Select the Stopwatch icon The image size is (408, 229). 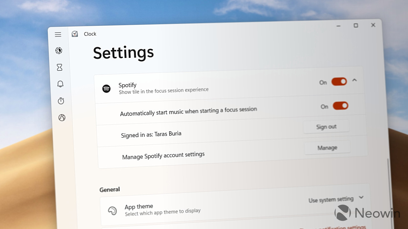tap(61, 101)
